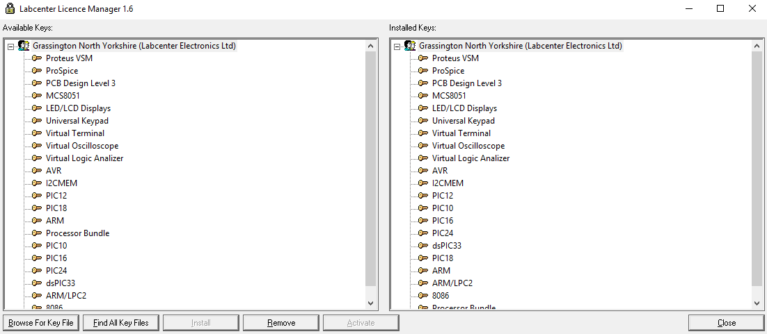Image resolution: width=767 pixels, height=334 pixels.
Task: Select Virtual Oscilloscope in Installed Keys
Action: click(468, 146)
